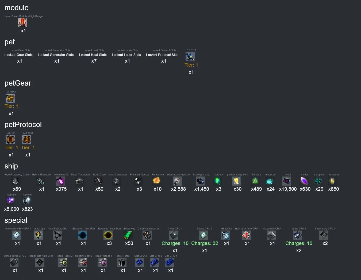
Task: Click the Auto-Rocket CPU 1 icon
Action: [x=57, y=235]
